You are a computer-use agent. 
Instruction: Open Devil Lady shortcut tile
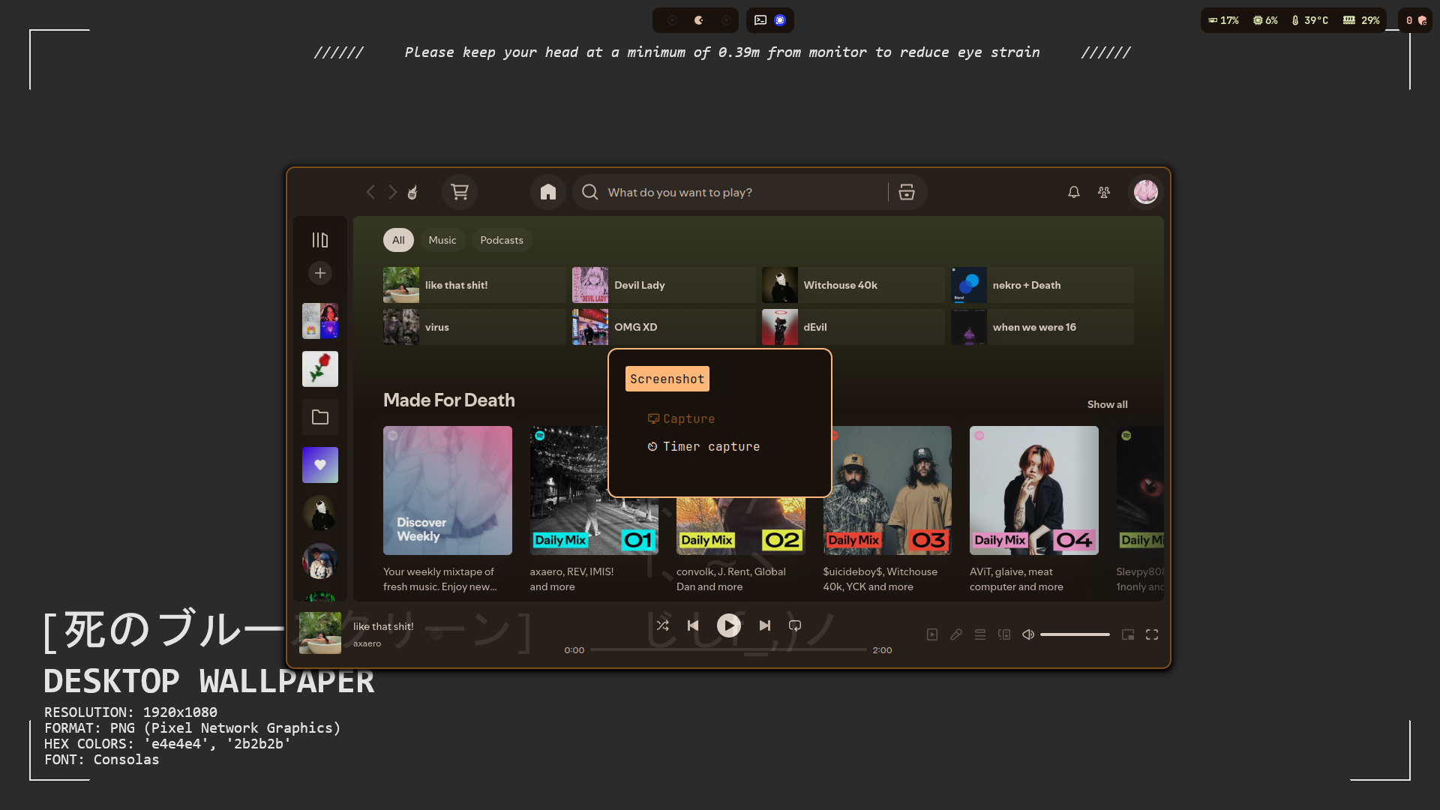(x=664, y=285)
